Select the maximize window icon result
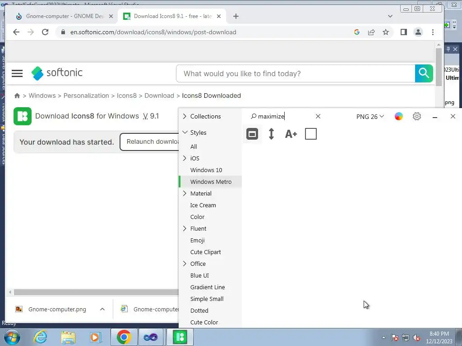The width and height of the screenshot is (462, 346). click(x=252, y=134)
